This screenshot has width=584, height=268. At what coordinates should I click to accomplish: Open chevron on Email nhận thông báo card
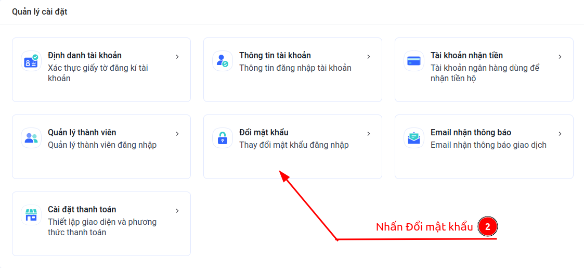click(560, 133)
